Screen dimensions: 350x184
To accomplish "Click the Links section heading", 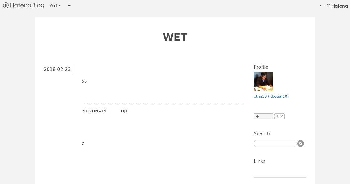I will click(260, 161).
